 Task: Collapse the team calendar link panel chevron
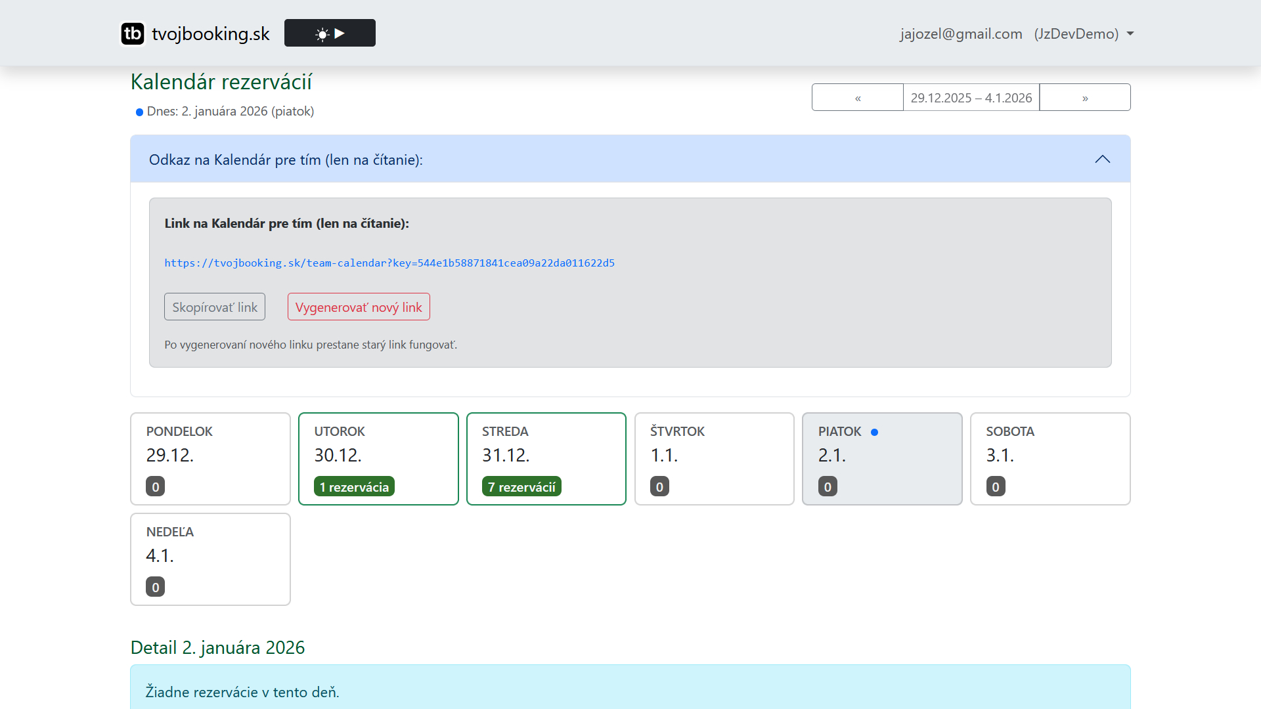[1102, 160]
